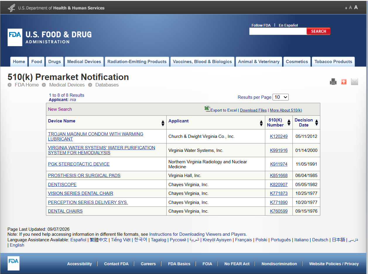The width and height of the screenshot is (368, 274).
Task: Open the Cosmetics tab
Action: click(297, 62)
